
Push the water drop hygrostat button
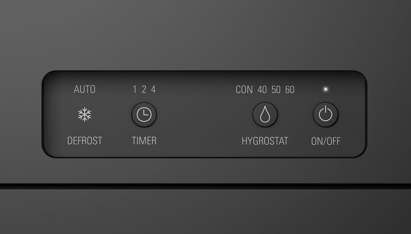point(265,115)
